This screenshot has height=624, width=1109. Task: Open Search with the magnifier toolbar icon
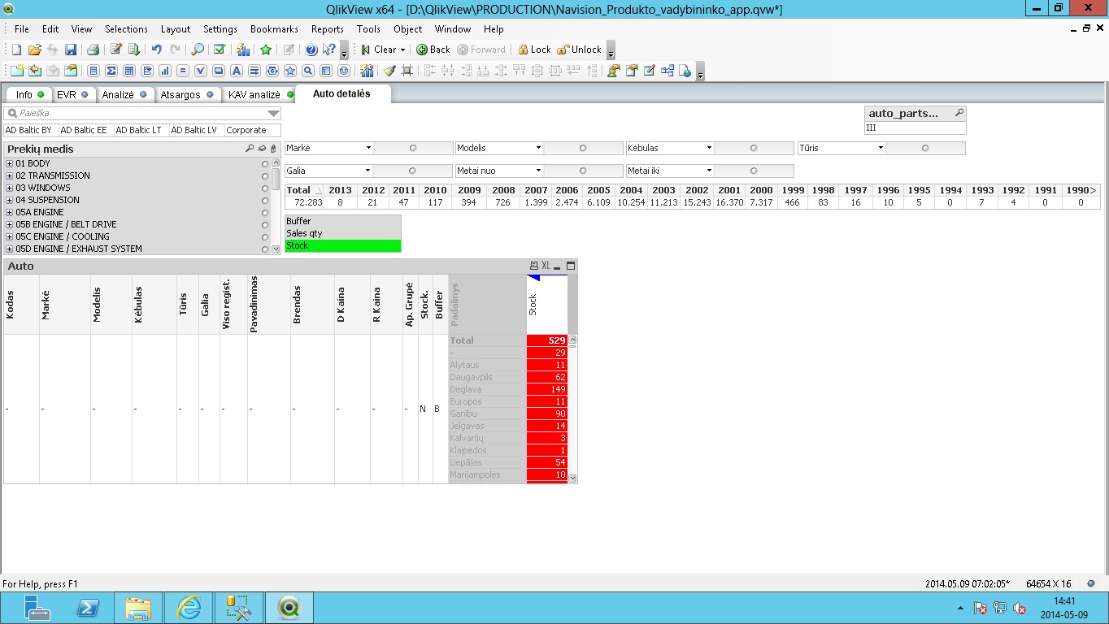click(x=198, y=50)
